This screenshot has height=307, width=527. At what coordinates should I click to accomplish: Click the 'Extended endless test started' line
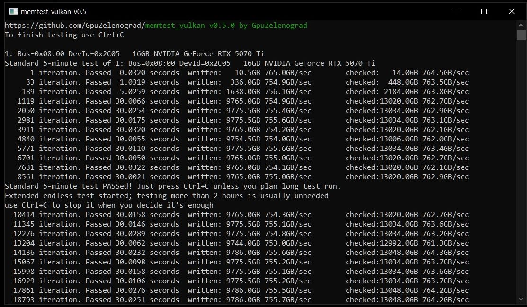166,195
